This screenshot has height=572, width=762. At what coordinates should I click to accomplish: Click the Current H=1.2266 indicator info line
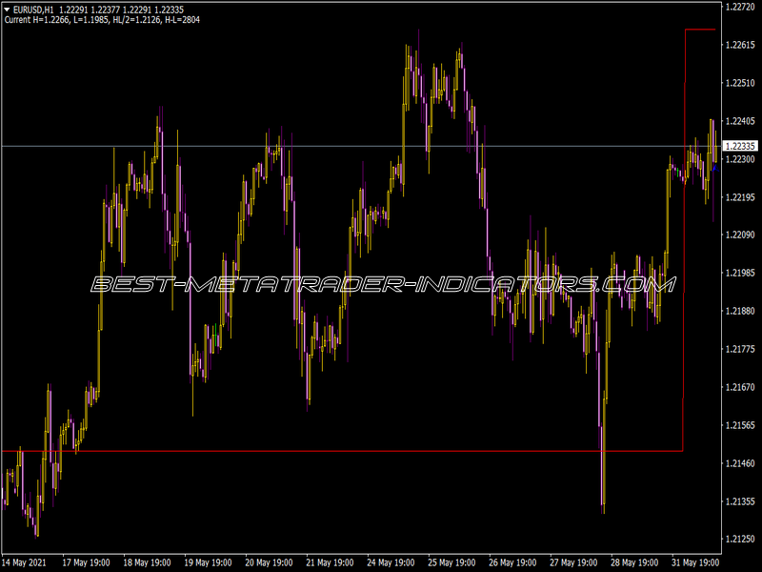102,20
